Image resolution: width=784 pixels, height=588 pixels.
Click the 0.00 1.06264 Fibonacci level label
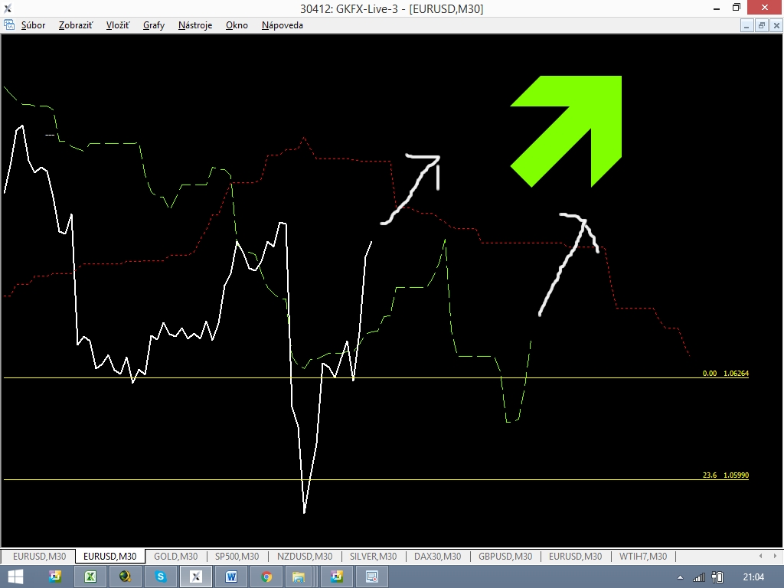(x=726, y=373)
